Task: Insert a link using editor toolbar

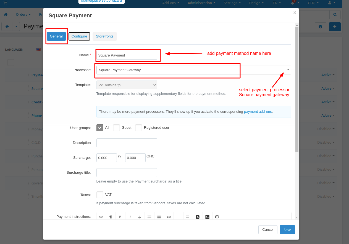Action: 169,217
